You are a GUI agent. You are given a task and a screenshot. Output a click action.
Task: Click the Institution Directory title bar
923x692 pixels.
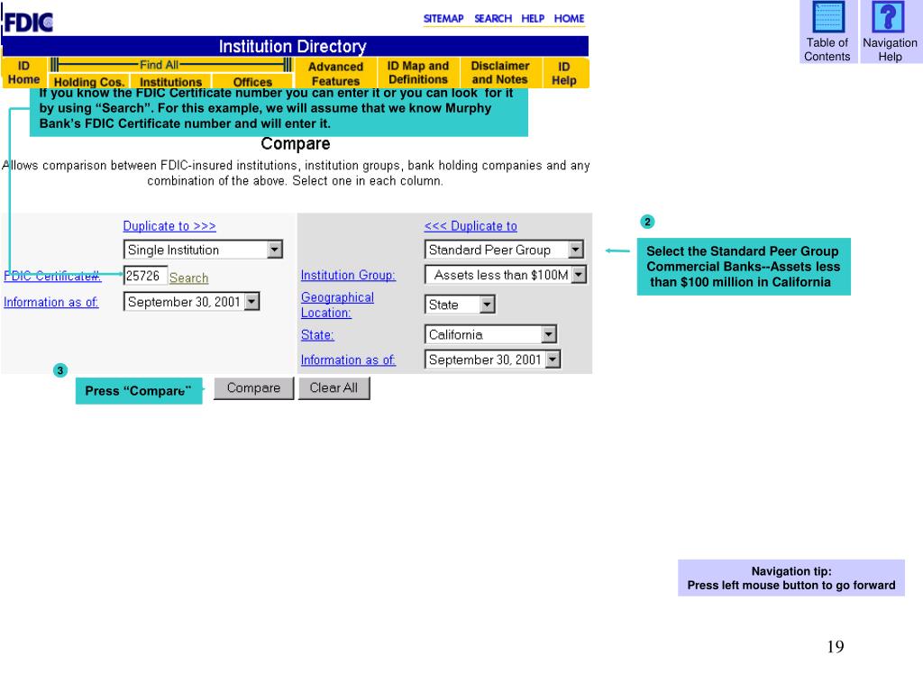tap(295, 47)
